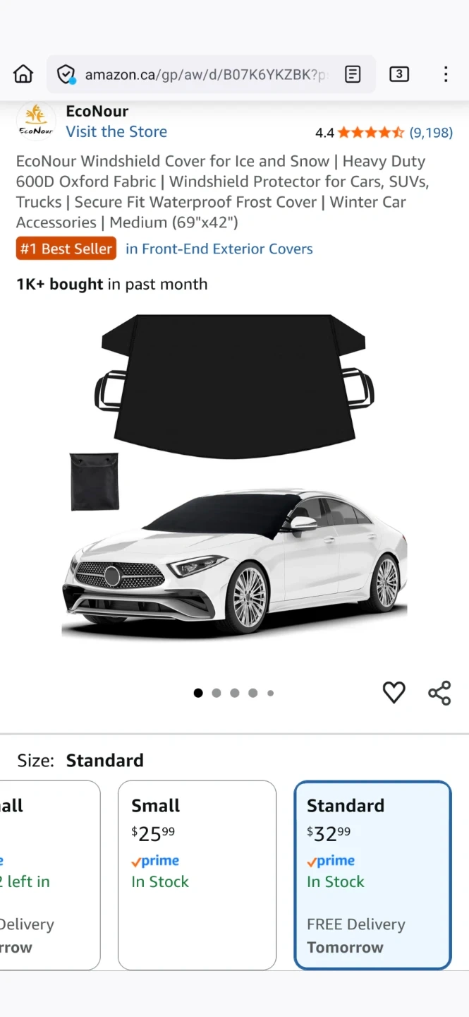Tap the browser home icon

[x=23, y=74]
